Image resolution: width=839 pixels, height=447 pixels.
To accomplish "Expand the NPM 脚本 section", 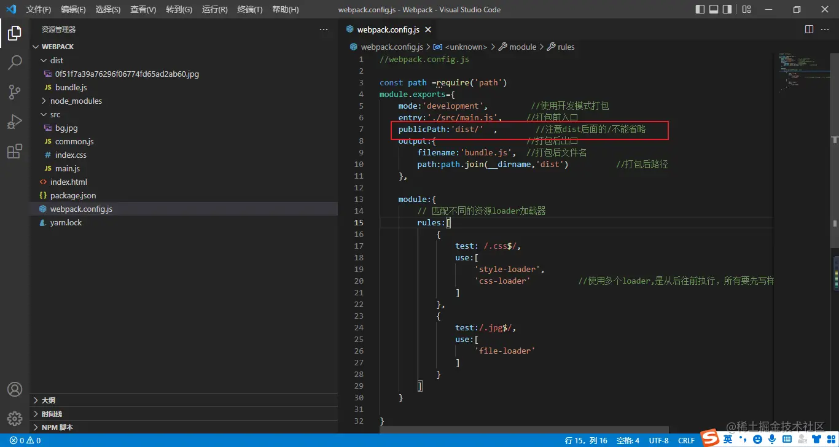I will coord(57,427).
